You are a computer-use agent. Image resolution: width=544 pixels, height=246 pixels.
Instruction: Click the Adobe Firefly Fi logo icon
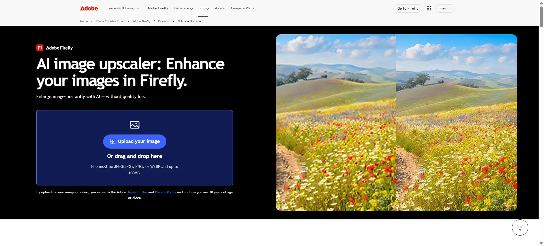(40, 48)
